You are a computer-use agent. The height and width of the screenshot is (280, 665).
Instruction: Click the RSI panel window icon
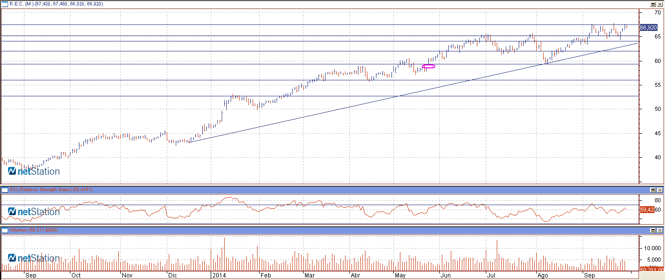point(4,190)
